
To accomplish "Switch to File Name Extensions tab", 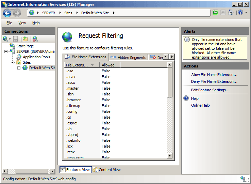I will (86, 57).
